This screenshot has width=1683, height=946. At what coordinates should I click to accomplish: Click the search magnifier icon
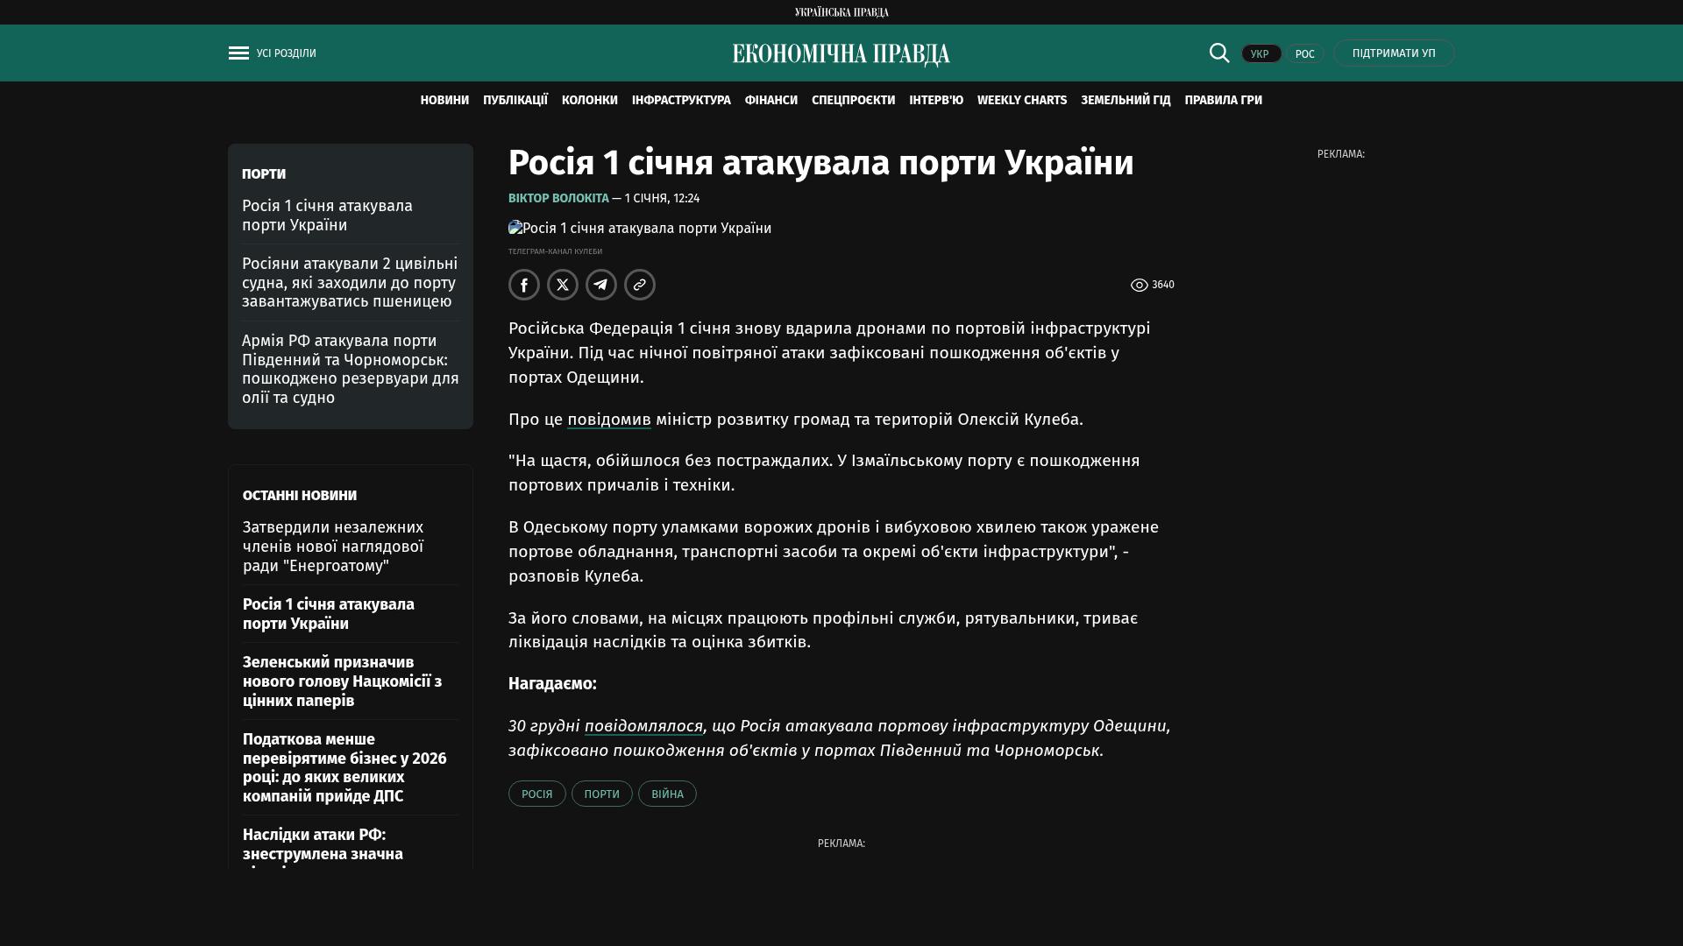tap(1219, 53)
